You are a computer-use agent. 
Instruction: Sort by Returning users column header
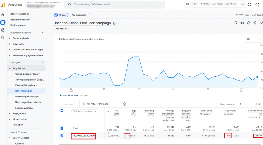pyautogui.click(x=149, y=112)
